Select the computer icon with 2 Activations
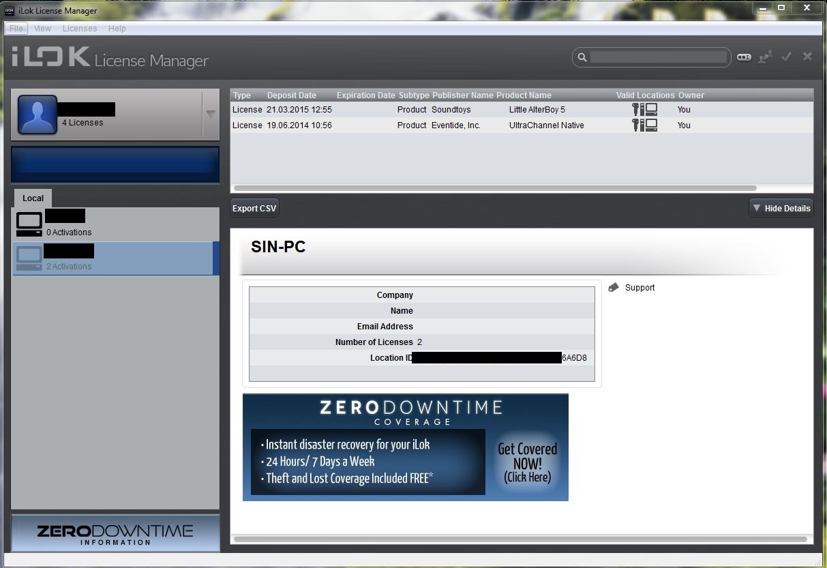 pyautogui.click(x=29, y=258)
